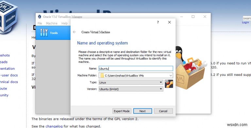The width and height of the screenshot is (251, 128).
Task: Open the Machine menu in VirtualBox Manager
Action: point(52,23)
